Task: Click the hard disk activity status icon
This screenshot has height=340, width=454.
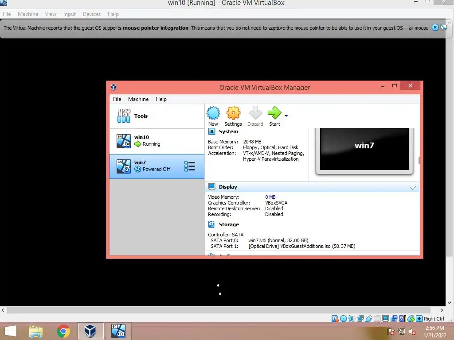Action: tap(335, 319)
